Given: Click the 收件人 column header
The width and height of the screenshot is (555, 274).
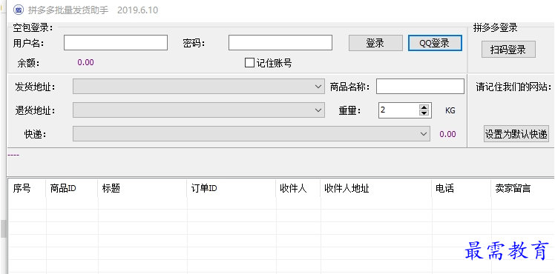Looking at the screenshot, I should (x=298, y=189).
